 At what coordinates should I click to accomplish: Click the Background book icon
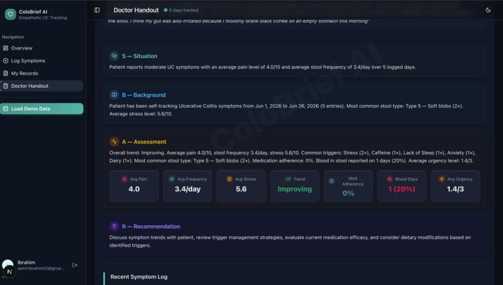click(114, 95)
